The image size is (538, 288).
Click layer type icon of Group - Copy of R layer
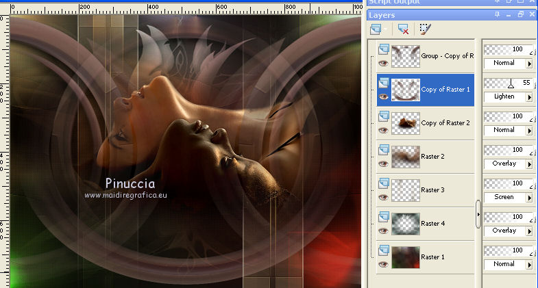coord(384,49)
